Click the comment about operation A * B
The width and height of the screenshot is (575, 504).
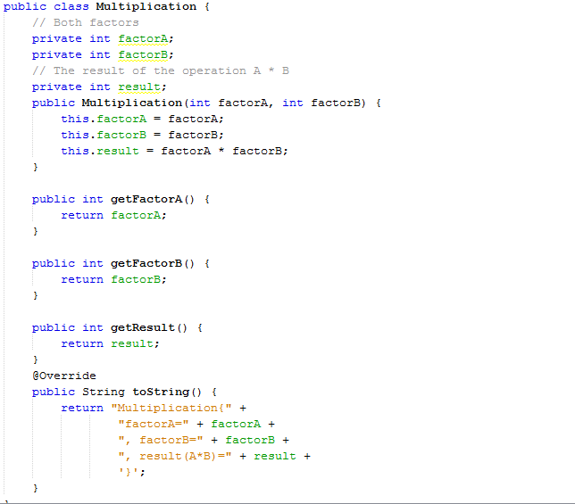coord(161,70)
